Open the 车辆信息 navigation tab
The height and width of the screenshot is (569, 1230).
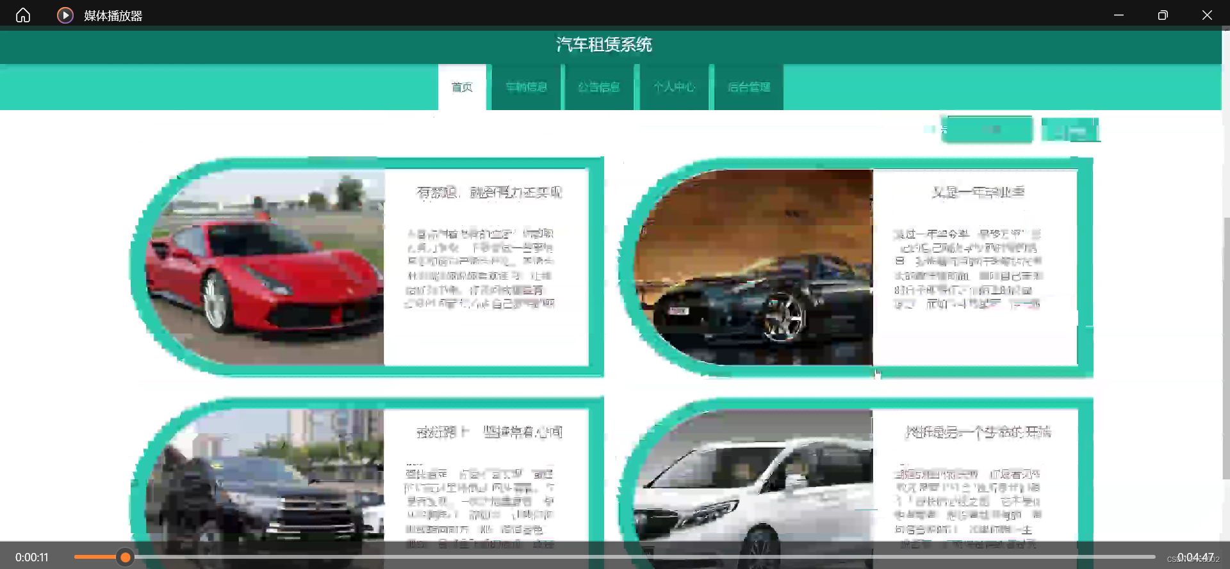pyautogui.click(x=526, y=87)
